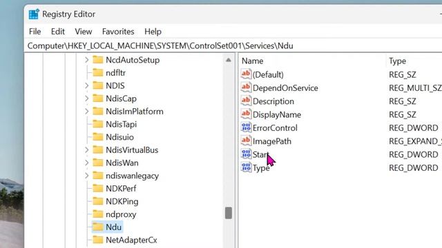Expand the NDIS key
This screenshot has height=248, width=442.
point(86,85)
